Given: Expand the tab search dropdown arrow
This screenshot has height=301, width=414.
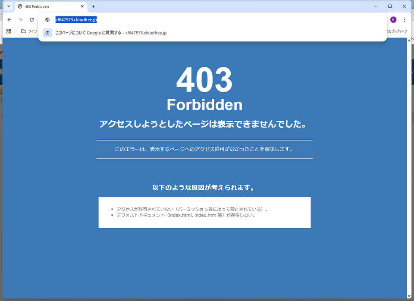Looking at the screenshot, I should pos(8,6).
